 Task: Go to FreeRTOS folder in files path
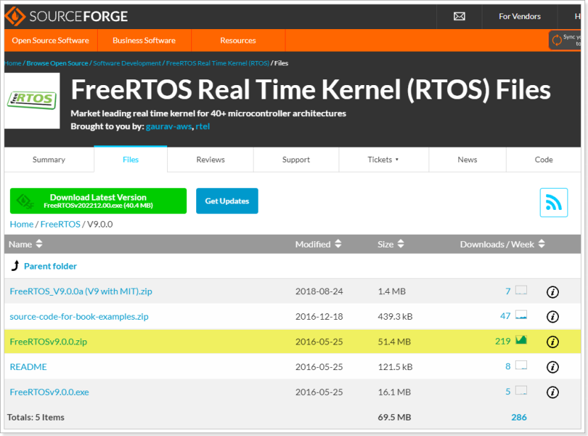click(x=60, y=224)
